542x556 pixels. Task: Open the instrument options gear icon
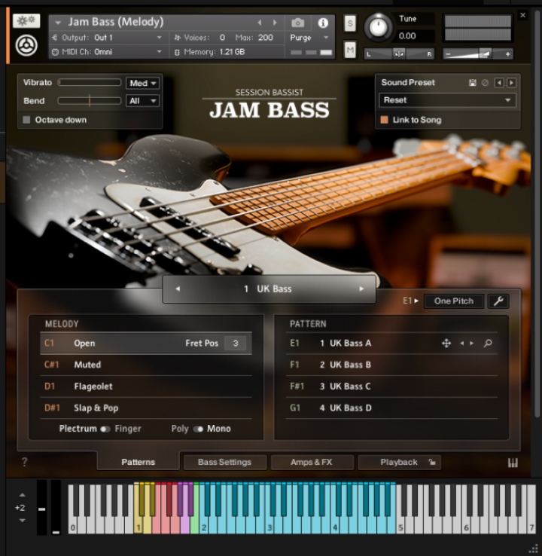[x=26, y=21]
